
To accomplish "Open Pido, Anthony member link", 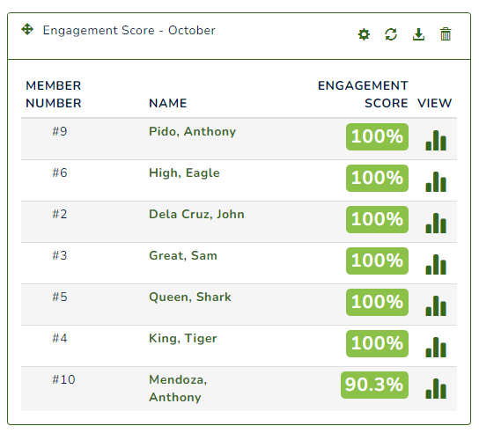I will tap(192, 132).
